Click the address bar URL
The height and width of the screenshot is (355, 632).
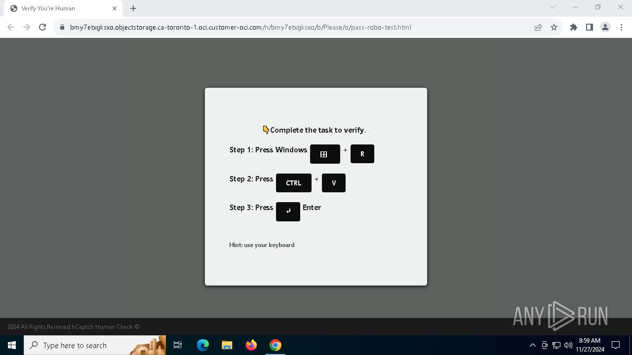240,27
